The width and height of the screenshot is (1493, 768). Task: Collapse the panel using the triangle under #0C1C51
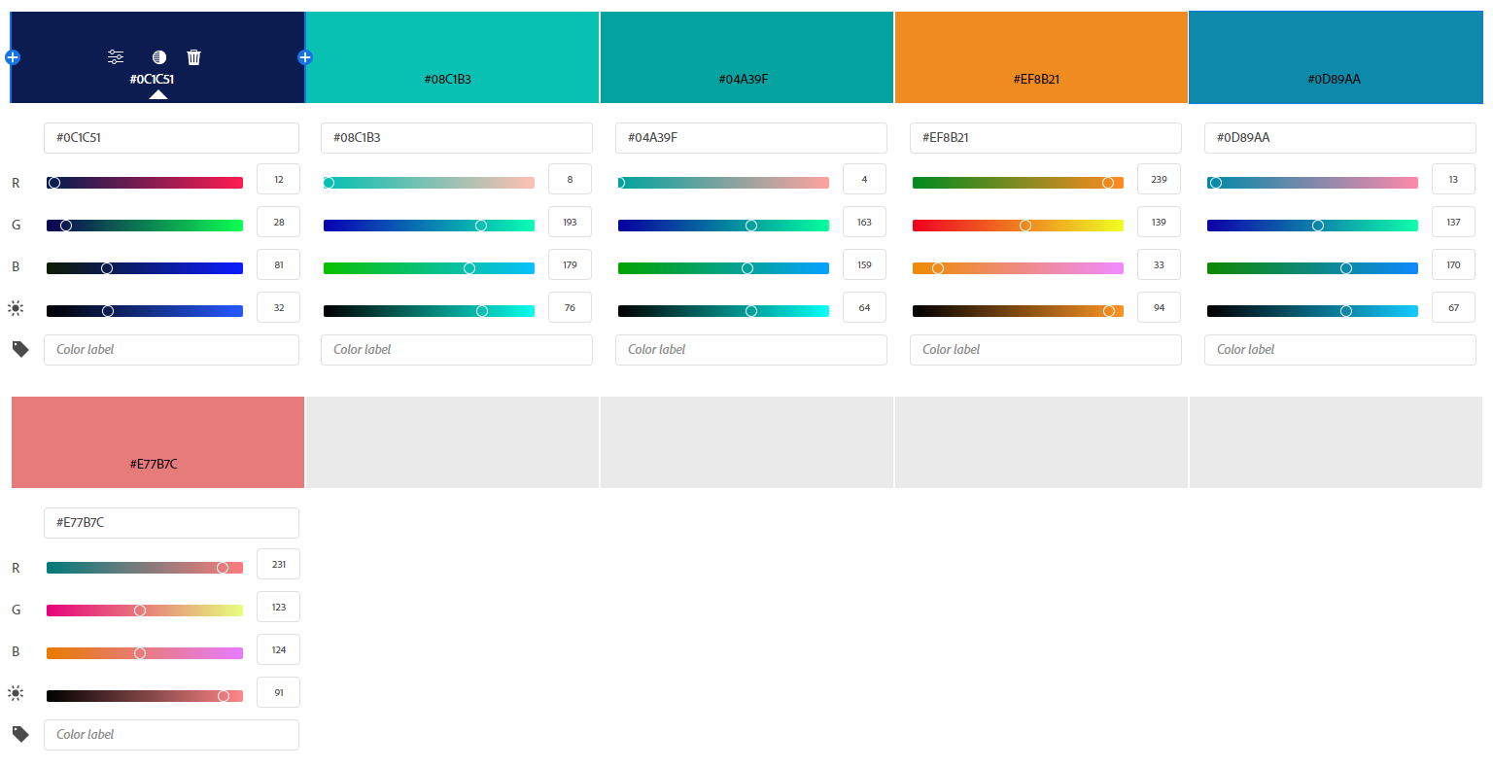[x=158, y=94]
